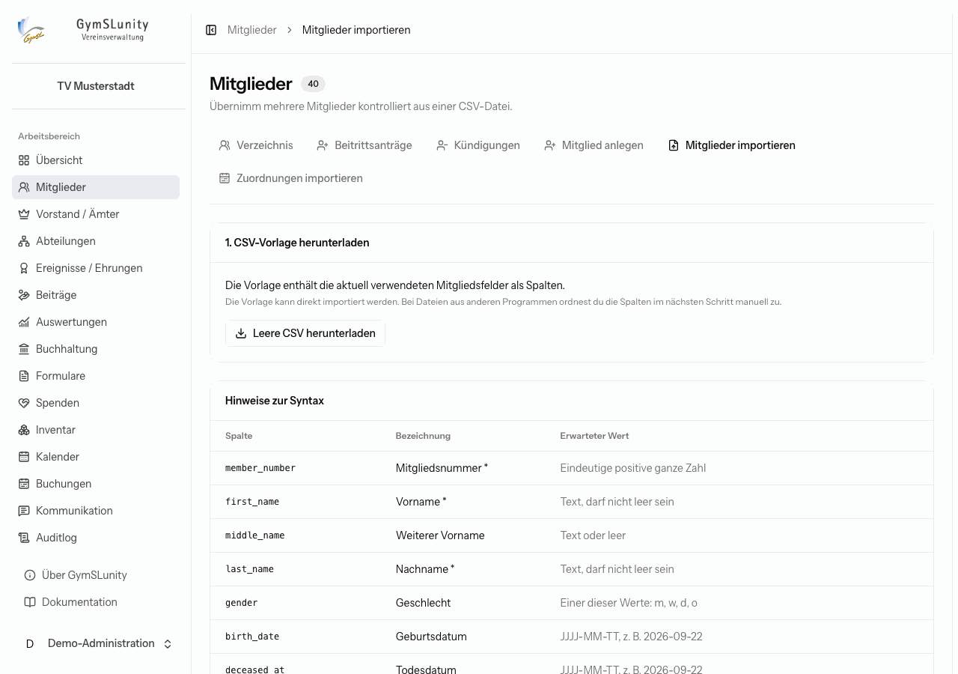Click the Beitrittsanträge user-plus icon

click(x=323, y=145)
